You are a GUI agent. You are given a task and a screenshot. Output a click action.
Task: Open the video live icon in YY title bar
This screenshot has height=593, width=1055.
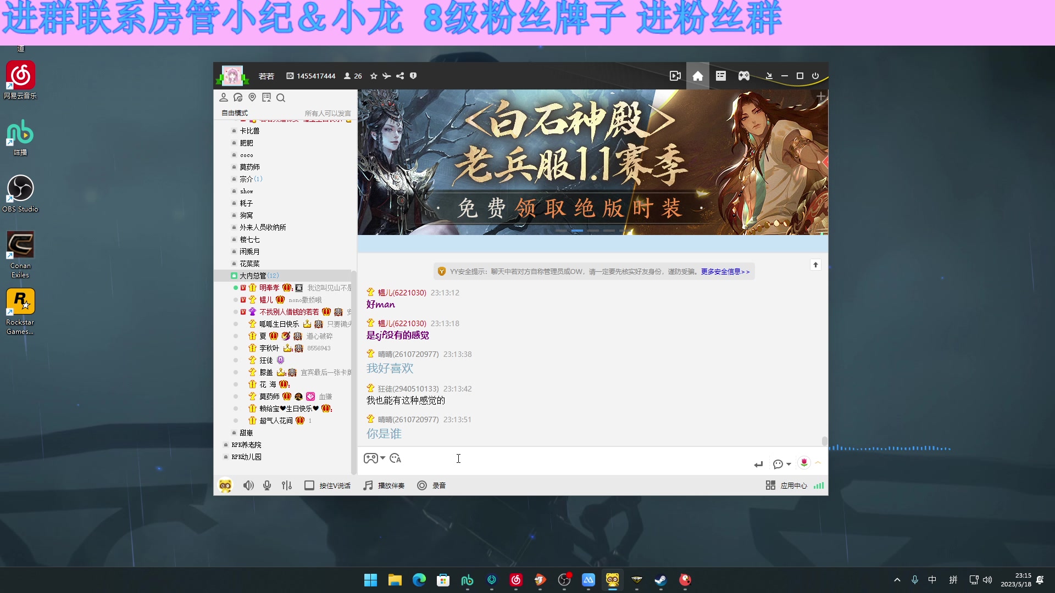(675, 76)
